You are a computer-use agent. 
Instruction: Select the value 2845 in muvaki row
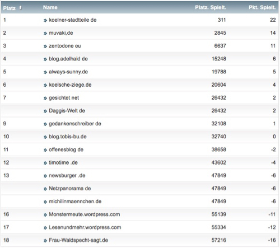(x=220, y=33)
